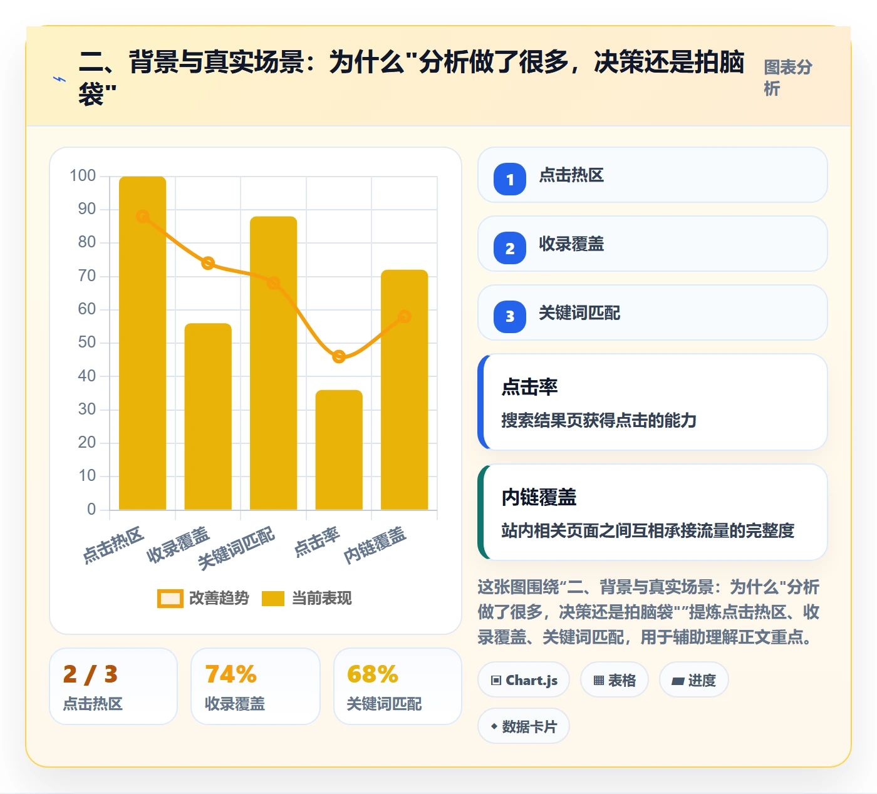Click the lightning bolt icon beside the title
Screen dimensions: 877x794
(60, 80)
